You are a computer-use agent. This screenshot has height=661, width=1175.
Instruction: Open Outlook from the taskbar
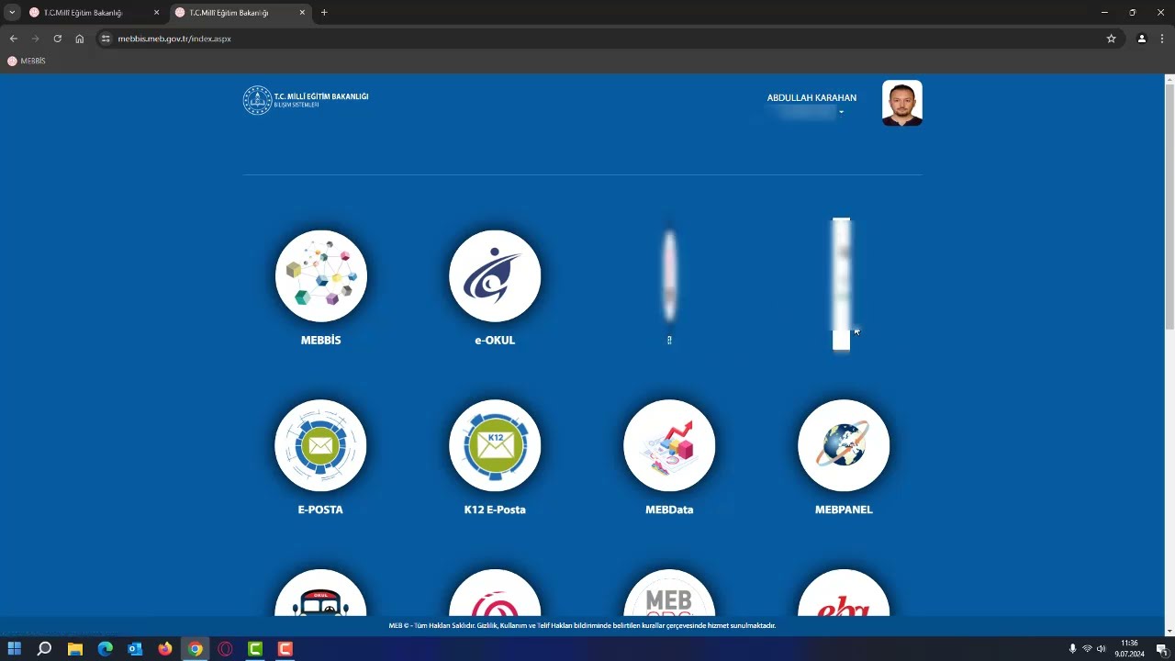pos(135,649)
